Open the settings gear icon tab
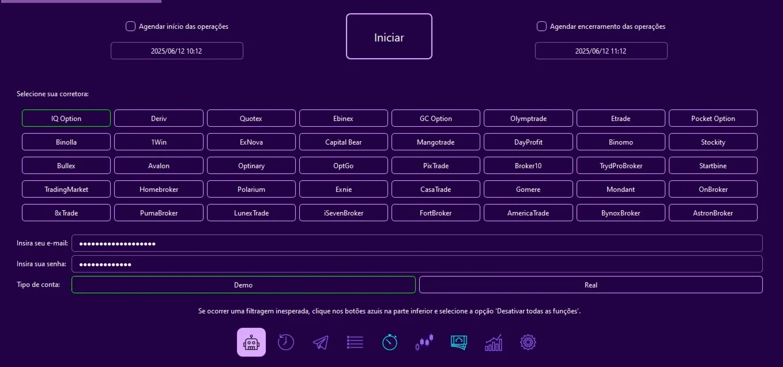This screenshot has width=783, height=367. (528, 342)
